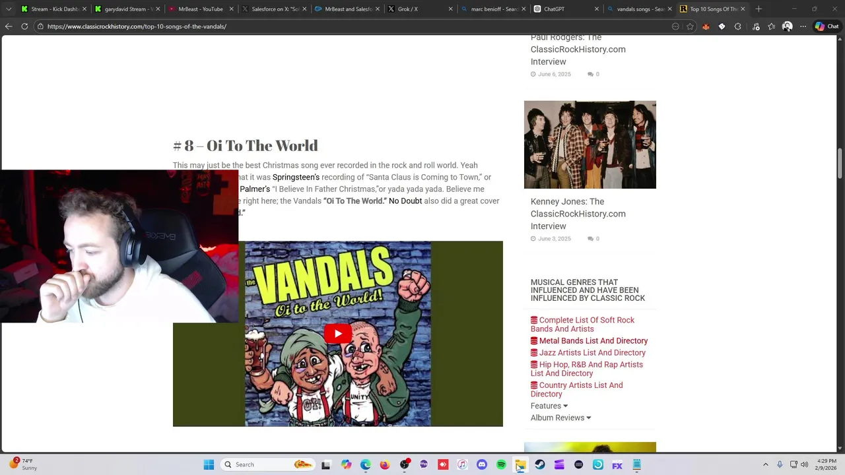The image size is (845, 475).
Task: Open the Palmer's link in the article
Action: [255, 189]
